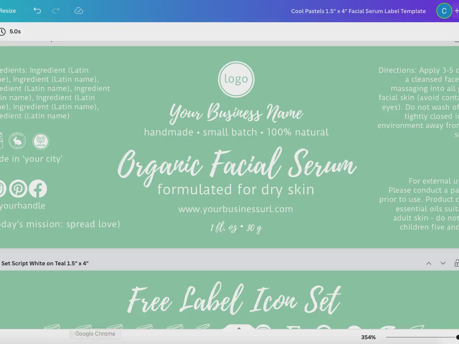Image resolution: width=459 pixels, height=344 pixels.
Task: Select the cruelty-free bunny icon
Action: pyautogui.click(x=17, y=141)
